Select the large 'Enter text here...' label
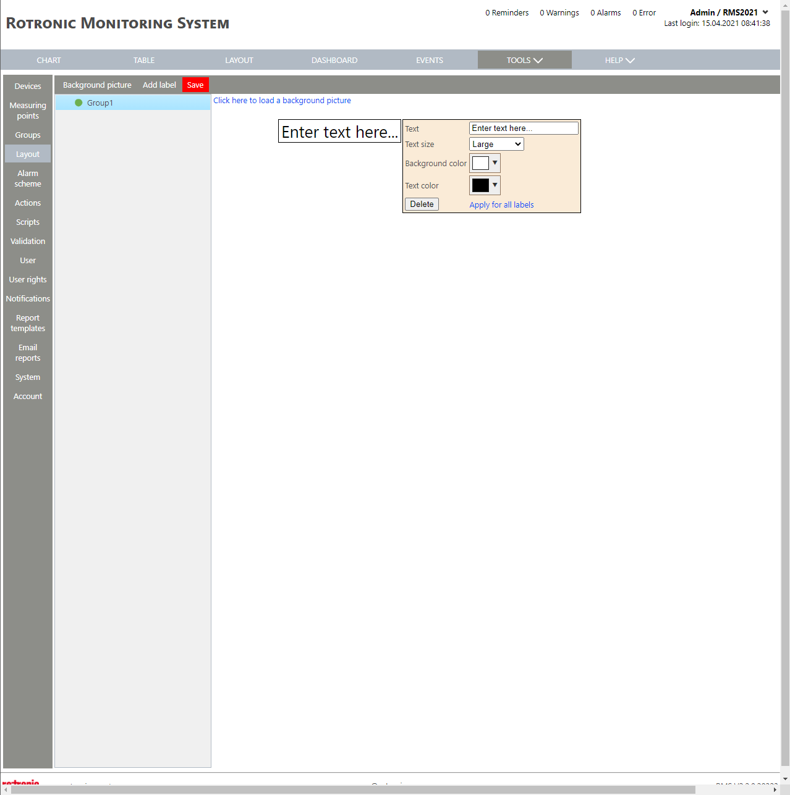The height and width of the screenshot is (795, 790). [x=339, y=132]
